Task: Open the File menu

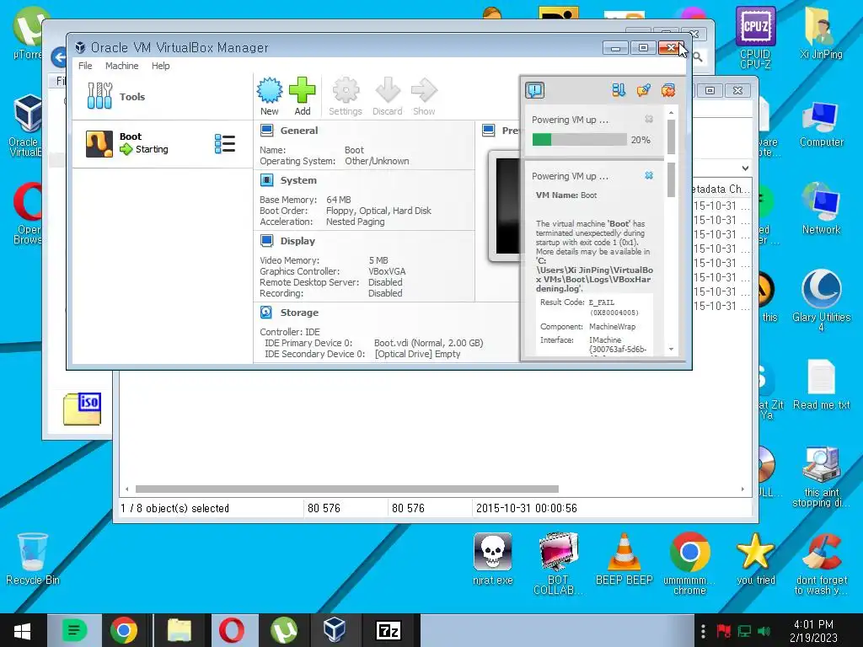Action: (x=85, y=66)
